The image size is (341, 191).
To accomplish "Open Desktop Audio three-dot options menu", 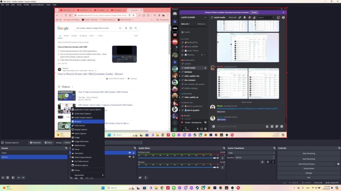I will 222,158.
